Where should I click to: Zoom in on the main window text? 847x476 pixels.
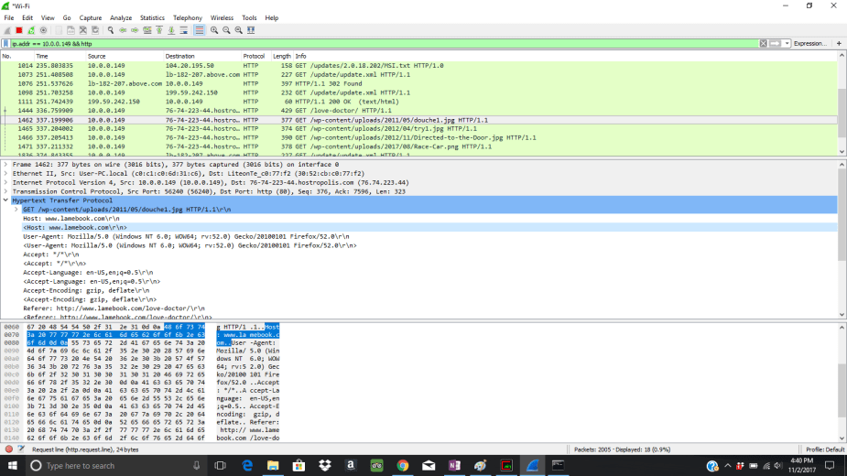point(214,30)
